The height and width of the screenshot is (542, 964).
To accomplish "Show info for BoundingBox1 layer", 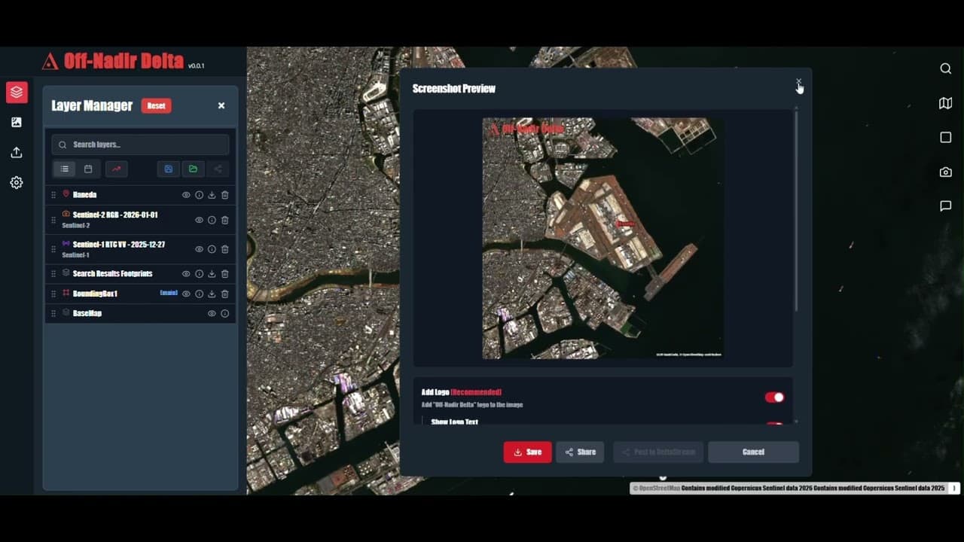I will [x=199, y=294].
